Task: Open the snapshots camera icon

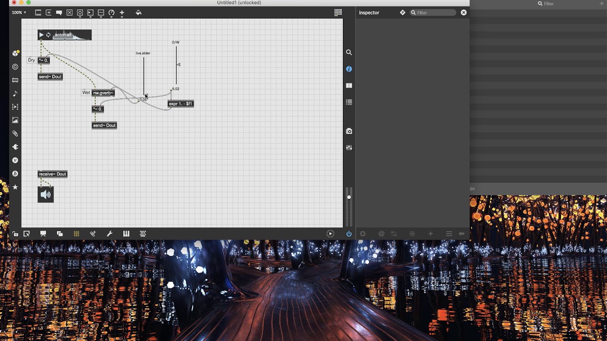Action: click(349, 131)
